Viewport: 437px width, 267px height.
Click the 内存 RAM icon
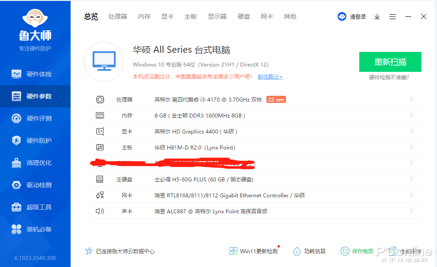point(100,115)
